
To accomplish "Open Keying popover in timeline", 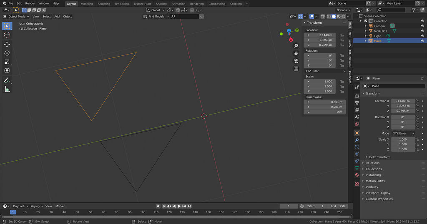I will 37,207.
